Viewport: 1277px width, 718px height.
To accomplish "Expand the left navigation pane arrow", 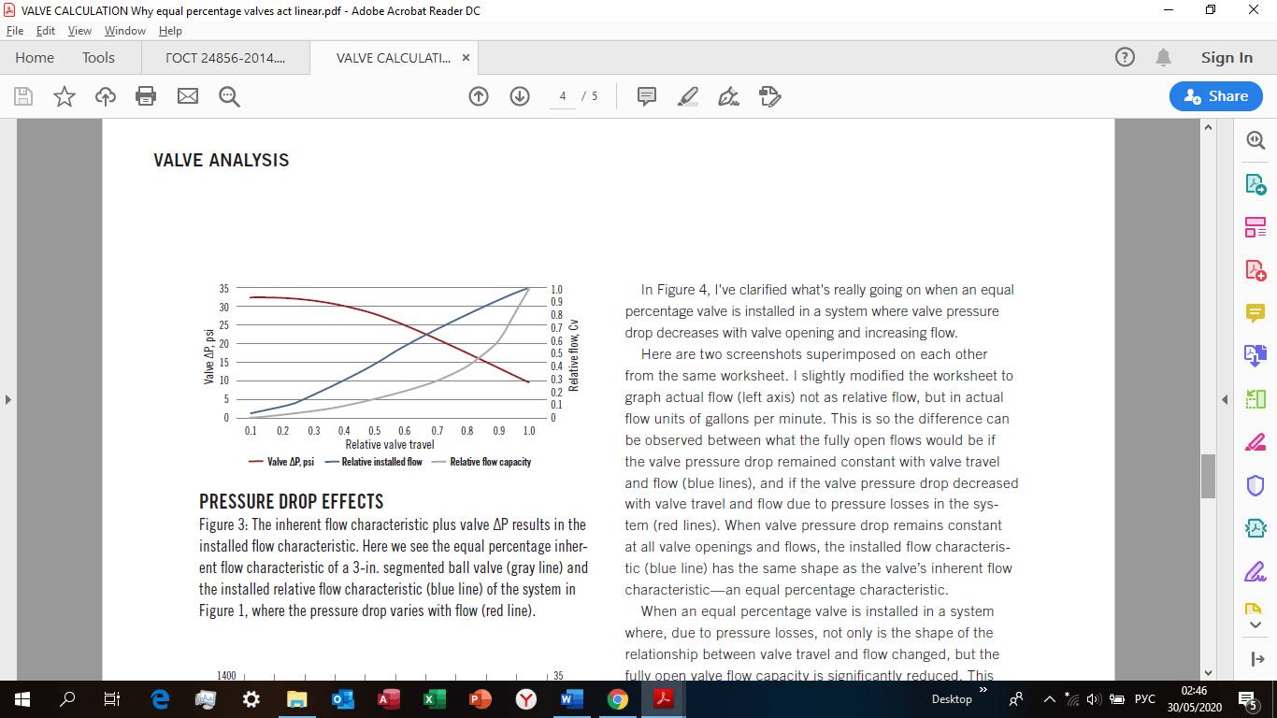I will (8, 399).
